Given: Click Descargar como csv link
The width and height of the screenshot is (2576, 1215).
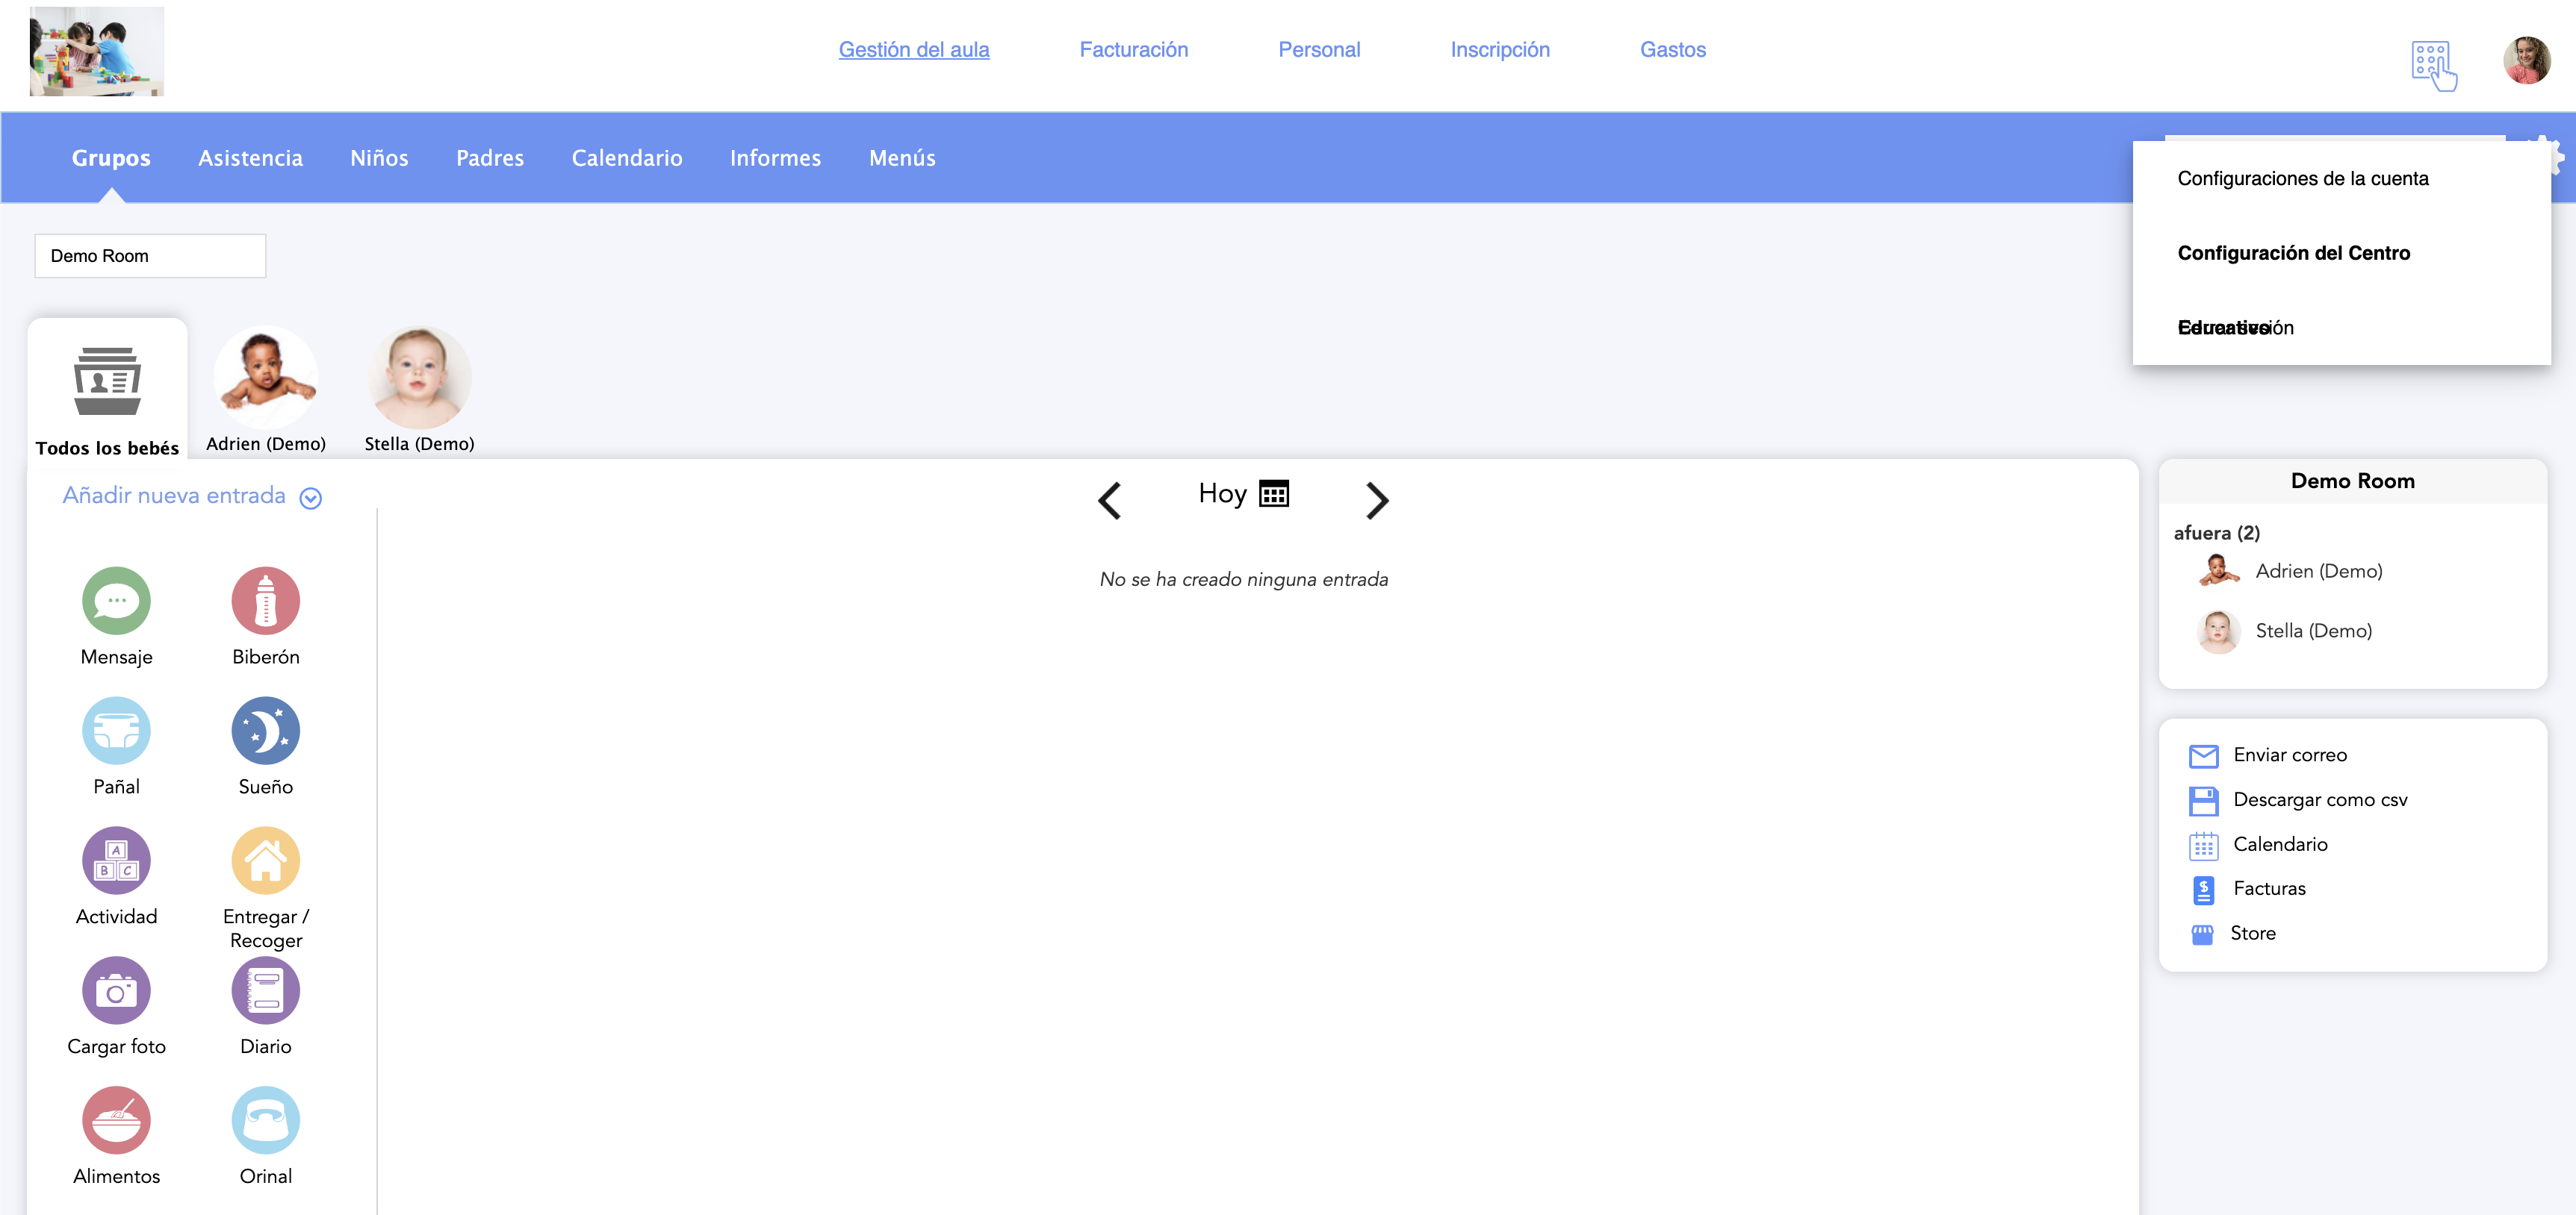Looking at the screenshot, I should coord(2320,799).
